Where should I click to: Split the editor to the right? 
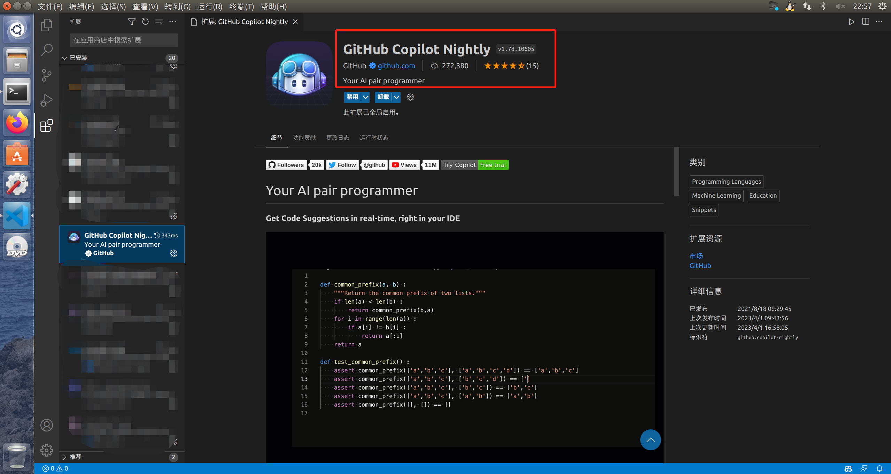(865, 22)
